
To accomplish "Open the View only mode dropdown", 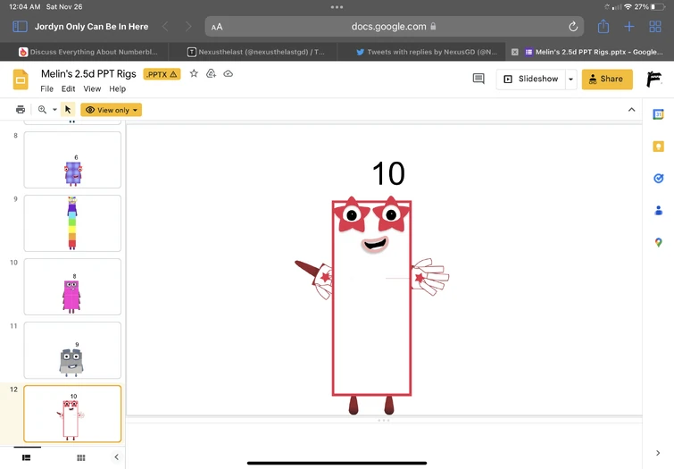I will (x=112, y=110).
